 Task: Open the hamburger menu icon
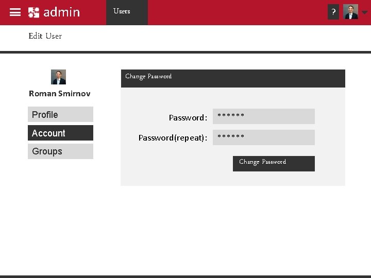[x=15, y=12]
